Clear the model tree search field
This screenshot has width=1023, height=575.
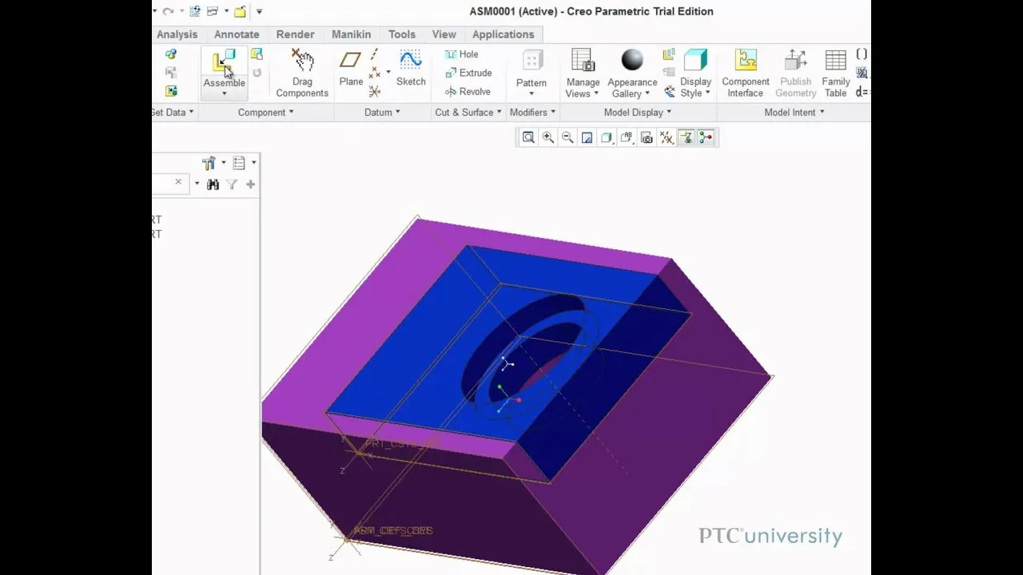point(178,183)
